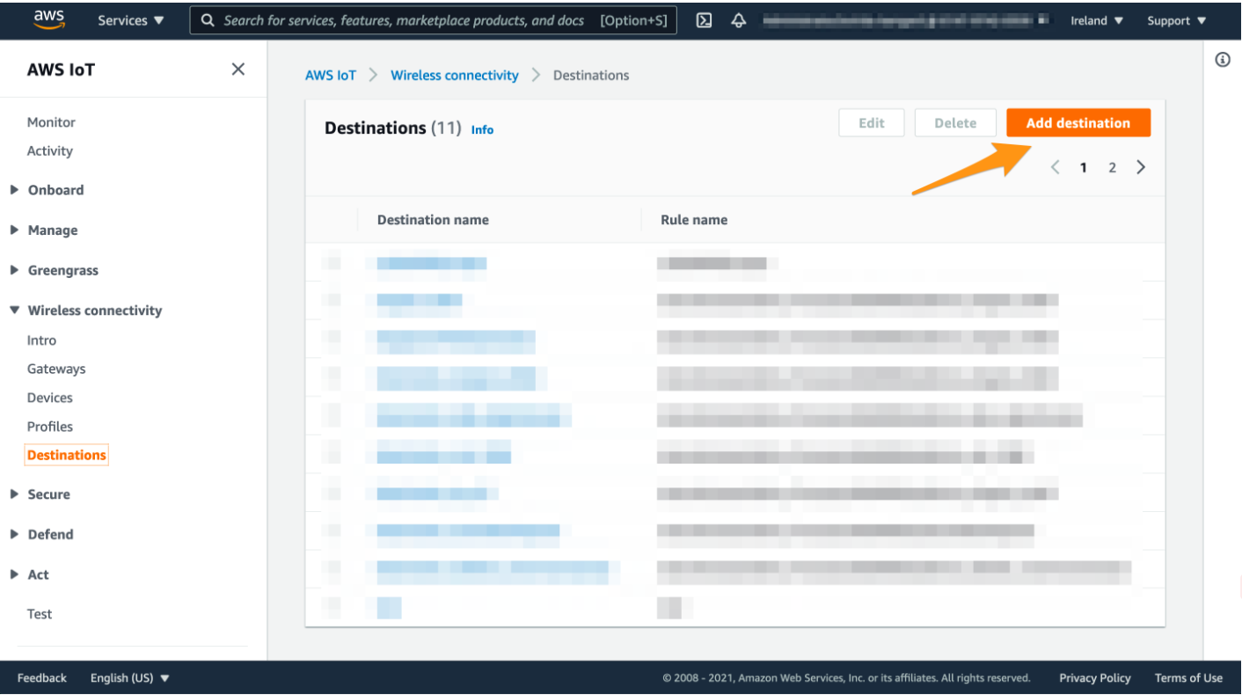This screenshot has width=1242, height=695.
Task: Expand the Secure section
Action: [x=40, y=494]
